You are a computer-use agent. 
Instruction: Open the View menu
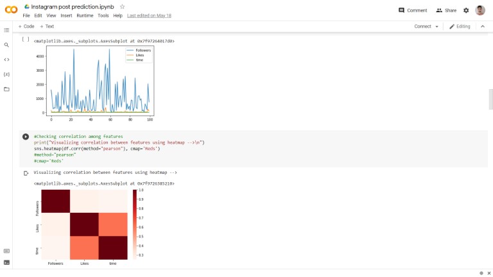click(x=51, y=15)
